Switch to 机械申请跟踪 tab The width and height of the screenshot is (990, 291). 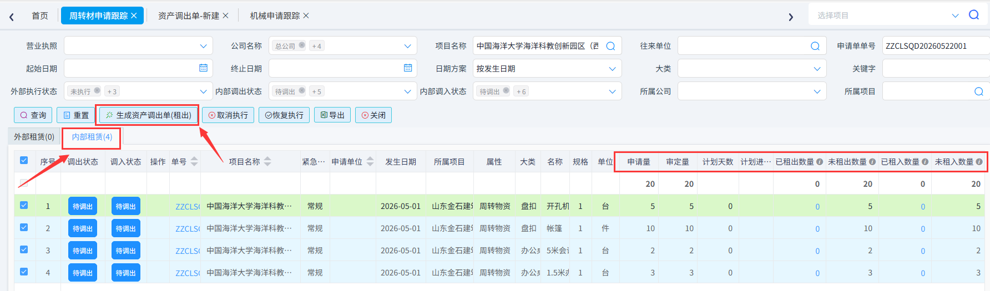tap(275, 16)
